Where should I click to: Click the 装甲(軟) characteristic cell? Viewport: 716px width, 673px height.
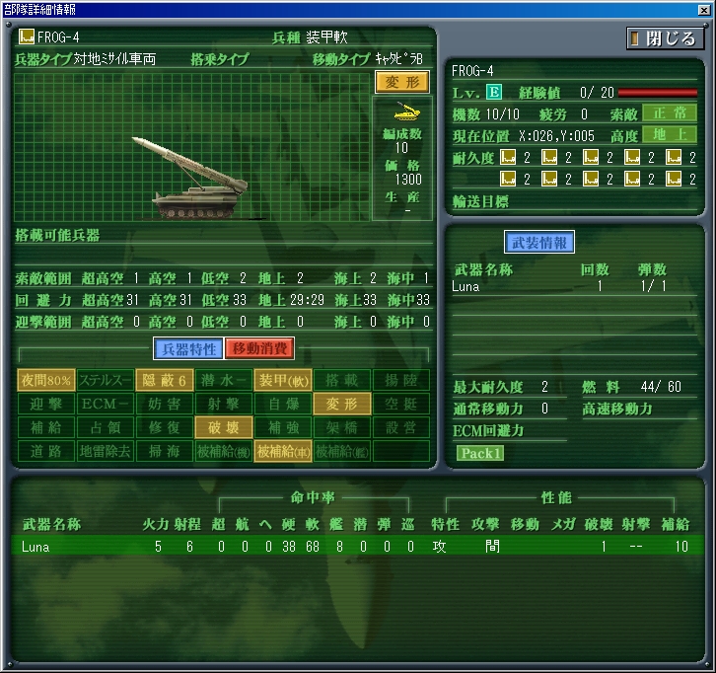(x=283, y=380)
